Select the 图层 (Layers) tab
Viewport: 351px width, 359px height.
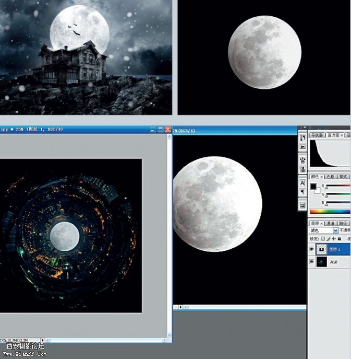(x=315, y=223)
